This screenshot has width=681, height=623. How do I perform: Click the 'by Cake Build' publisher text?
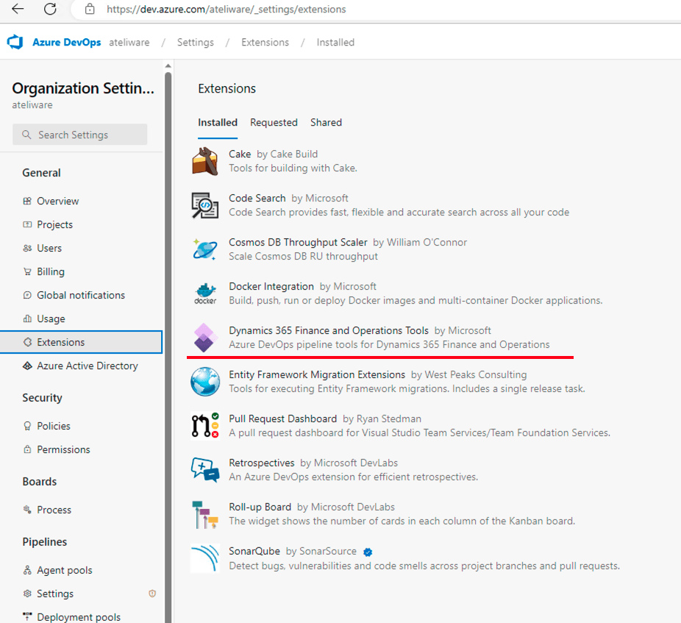point(287,154)
